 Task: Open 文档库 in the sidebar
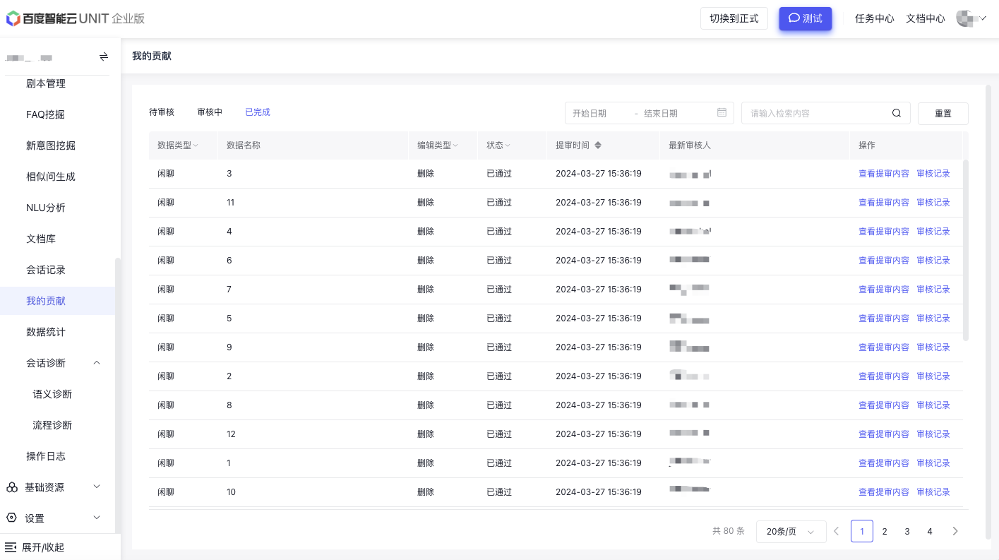[x=41, y=239]
